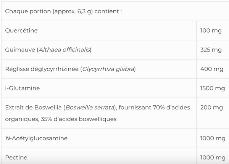Click the 200 mg Boswellia dosage
The image size is (229, 164).
click(211, 108)
